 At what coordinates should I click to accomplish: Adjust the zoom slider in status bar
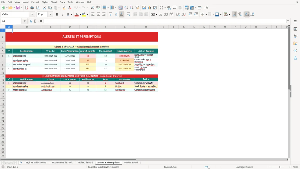(x=280, y=167)
